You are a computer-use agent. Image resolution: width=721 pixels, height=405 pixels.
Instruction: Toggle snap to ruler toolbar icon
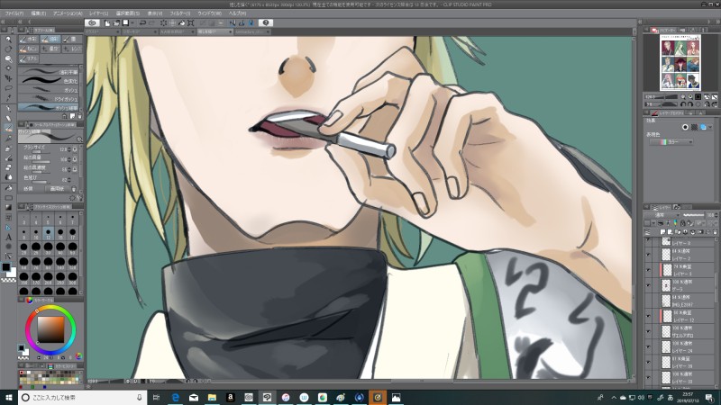[x=233, y=22]
